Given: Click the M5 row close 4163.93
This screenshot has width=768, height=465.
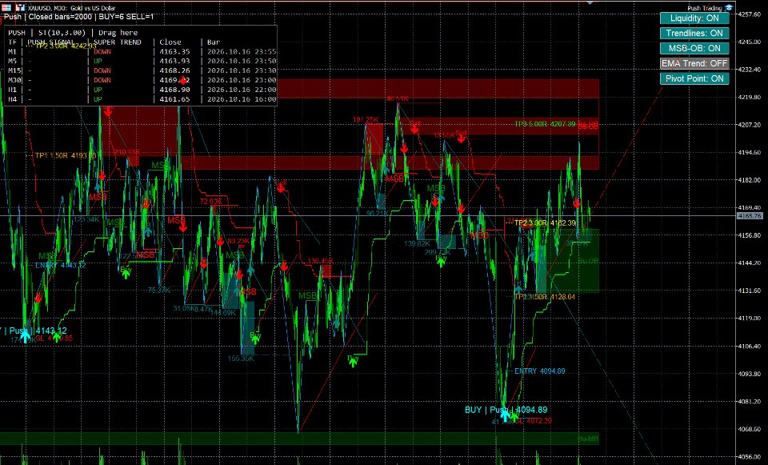Looking at the screenshot, I should 174,62.
